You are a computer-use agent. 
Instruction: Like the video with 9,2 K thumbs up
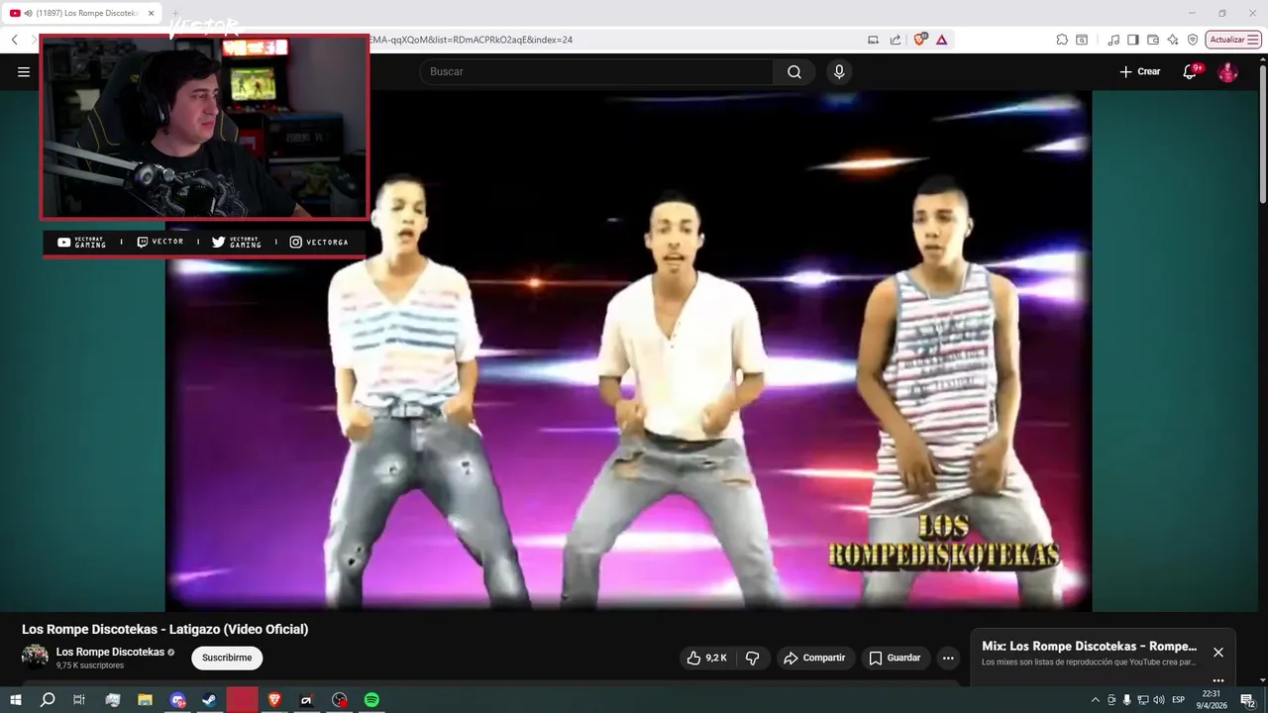pyautogui.click(x=707, y=658)
